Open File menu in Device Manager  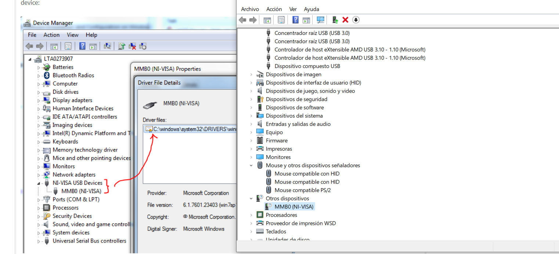click(x=32, y=35)
